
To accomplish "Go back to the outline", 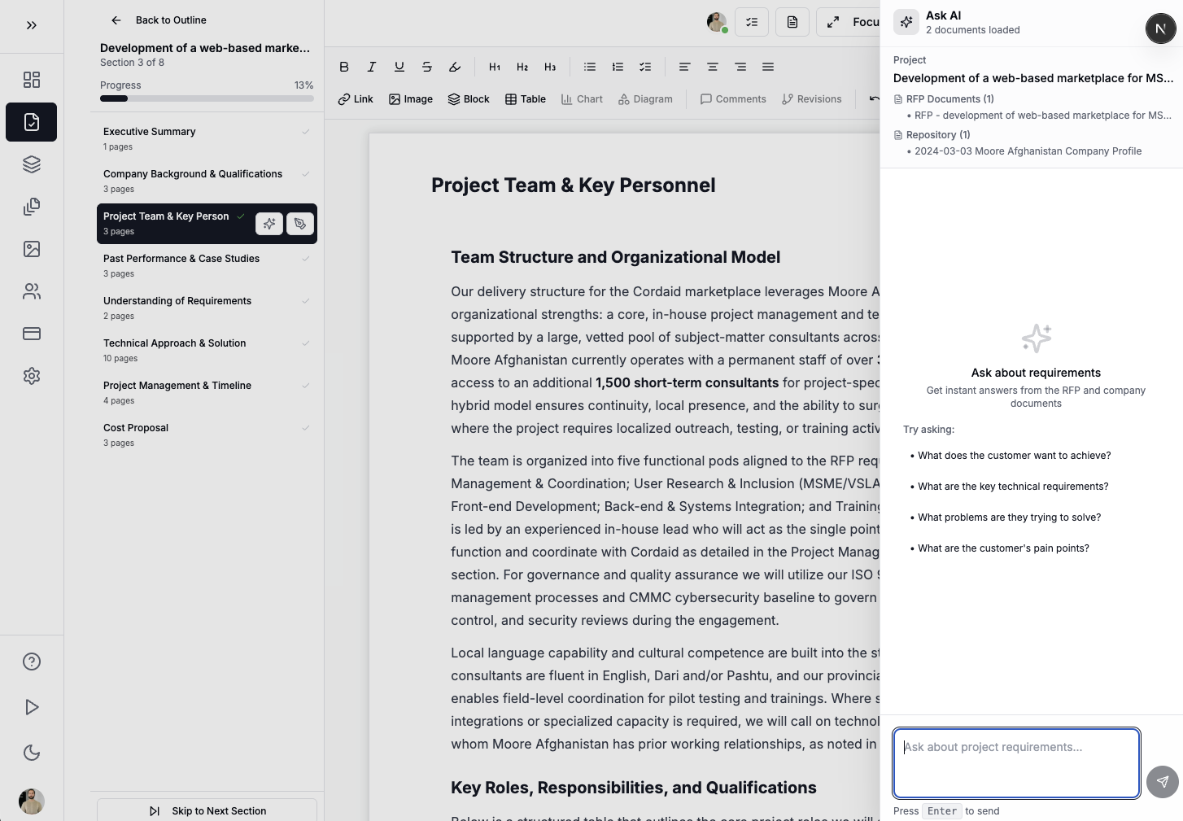I will tap(159, 20).
